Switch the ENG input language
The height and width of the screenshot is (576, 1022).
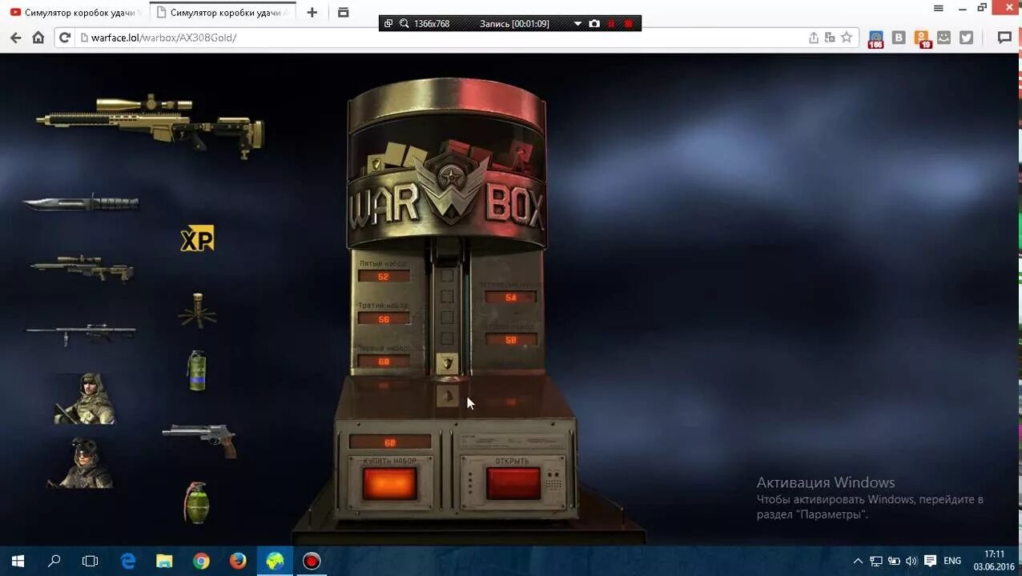952,561
